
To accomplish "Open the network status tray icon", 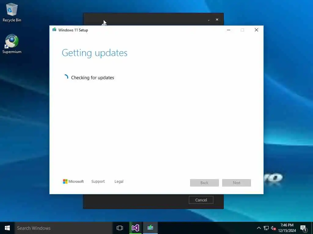I will pyautogui.click(x=266, y=228).
